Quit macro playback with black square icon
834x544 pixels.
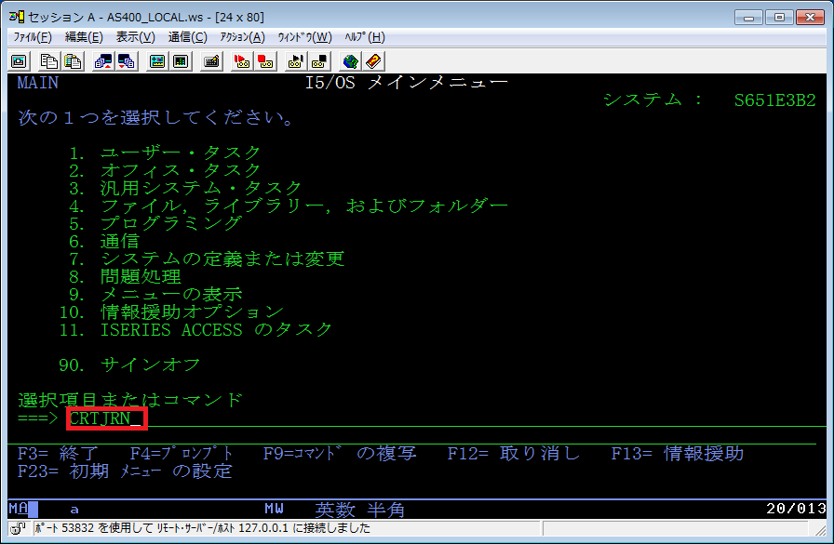click(x=319, y=61)
